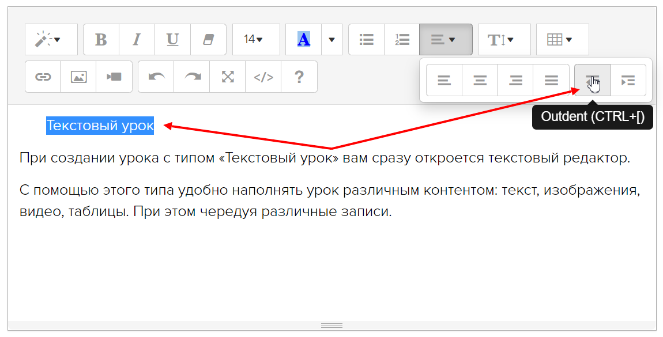Switch to code view

(x=263, y=77)
